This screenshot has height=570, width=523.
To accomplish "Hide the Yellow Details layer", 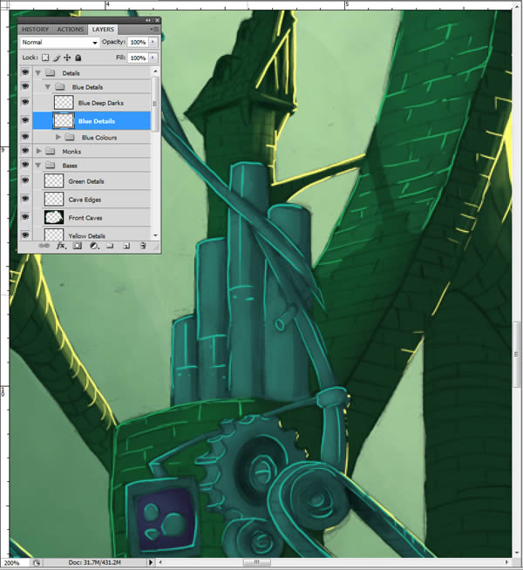I will click(x=25, y=234).
